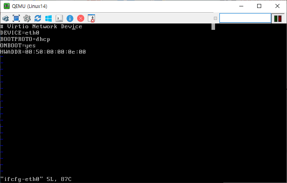The width and height of the screenshot is (287, 183).
Task: Click the "HWADDR=00:50:00:00:0e:00" line
Action: [x=43, y=52]
